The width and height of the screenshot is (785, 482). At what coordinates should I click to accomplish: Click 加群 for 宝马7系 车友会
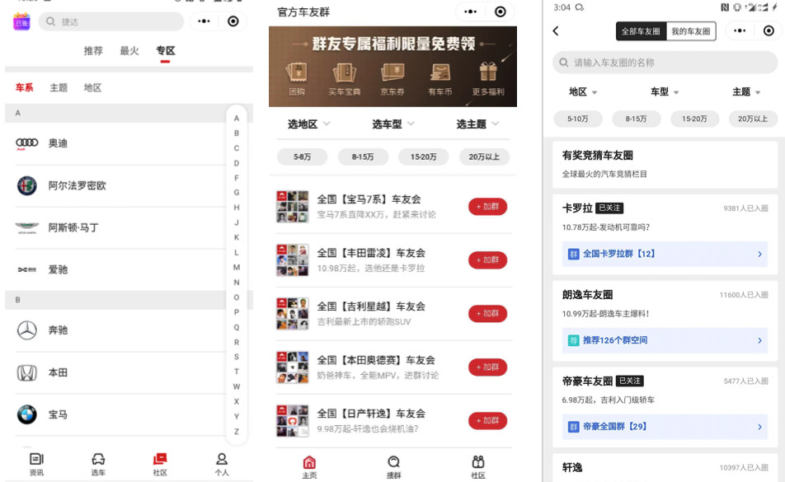[487, 207]
